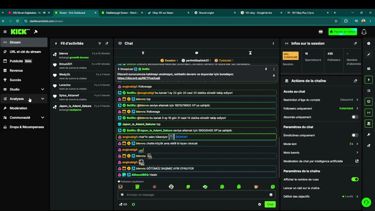Open Définir des objectifs settings
The image size is (375, 211).
[321, 196]
